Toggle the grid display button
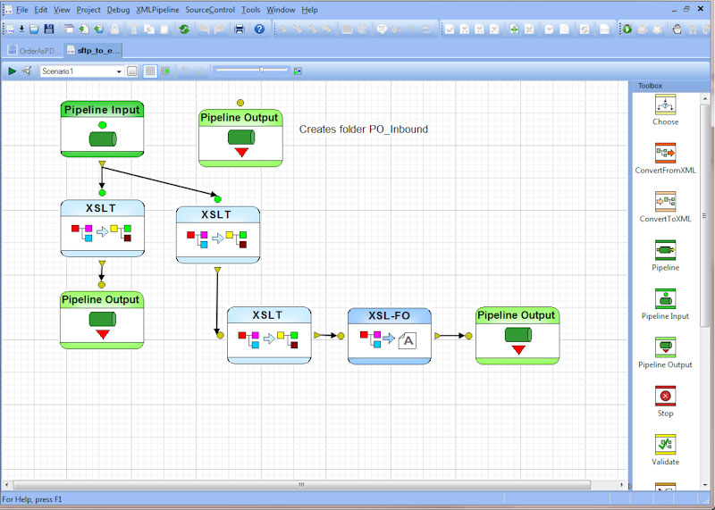Screen dimensions: 715x510 click(x=150, y=71)
